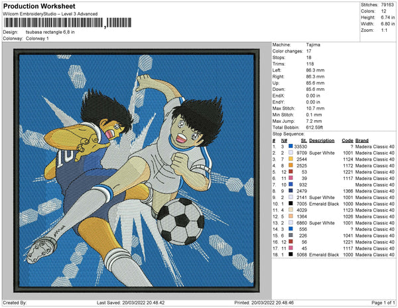Image resolution: width=398 pixels, height=308 pixels.
Task: Click stitch count 6860 in row 13
Action: [x=302, y=223]
